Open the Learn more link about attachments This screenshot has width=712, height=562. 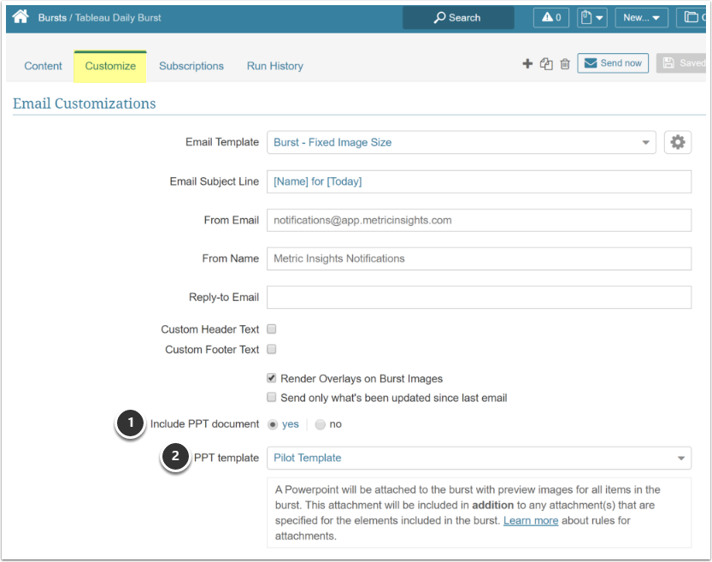click(530, 520)
